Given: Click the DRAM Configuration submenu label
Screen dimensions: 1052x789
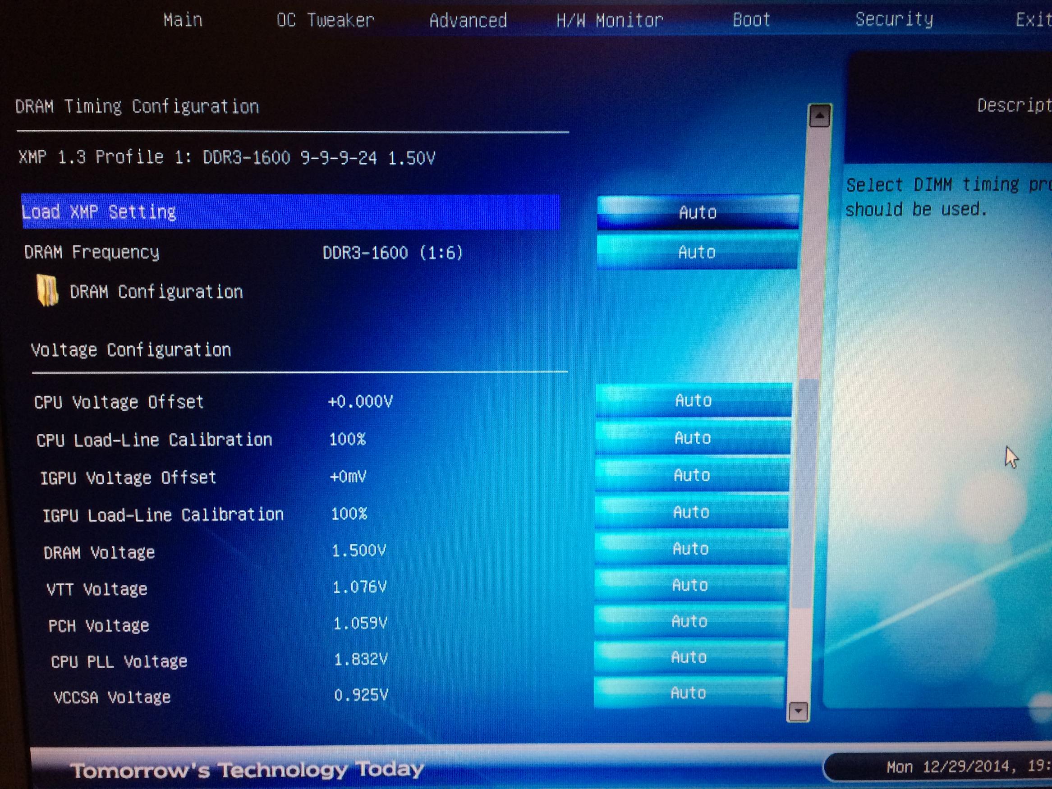Looking at the screenshot, I should click(156, 292).
